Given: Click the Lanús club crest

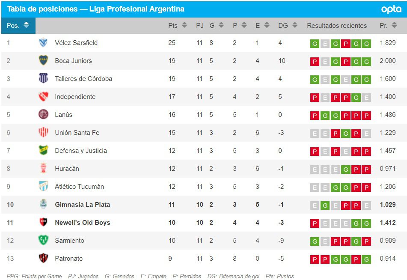Looking at the screenshot, I should pos(43,115).
